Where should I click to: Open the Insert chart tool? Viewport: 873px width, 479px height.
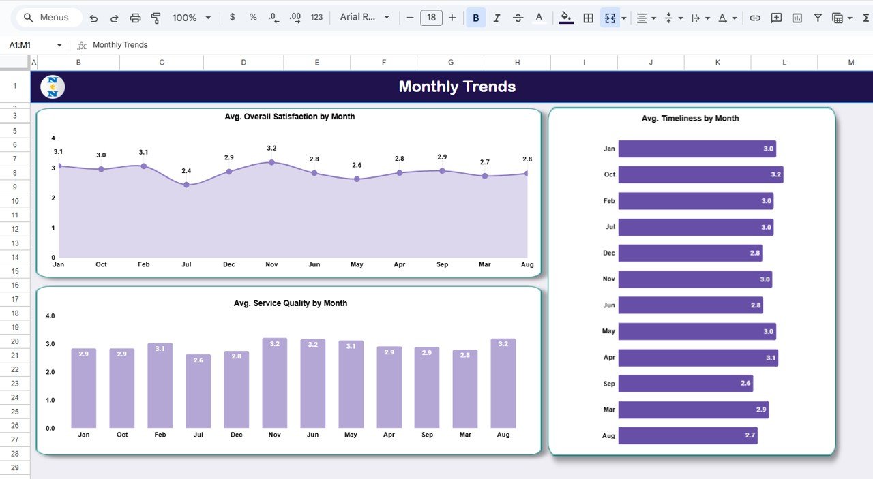[x=797, y=18]
